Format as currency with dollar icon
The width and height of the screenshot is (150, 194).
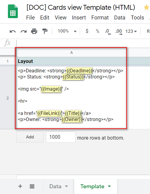pyautogui.click(x=87, y=31)
